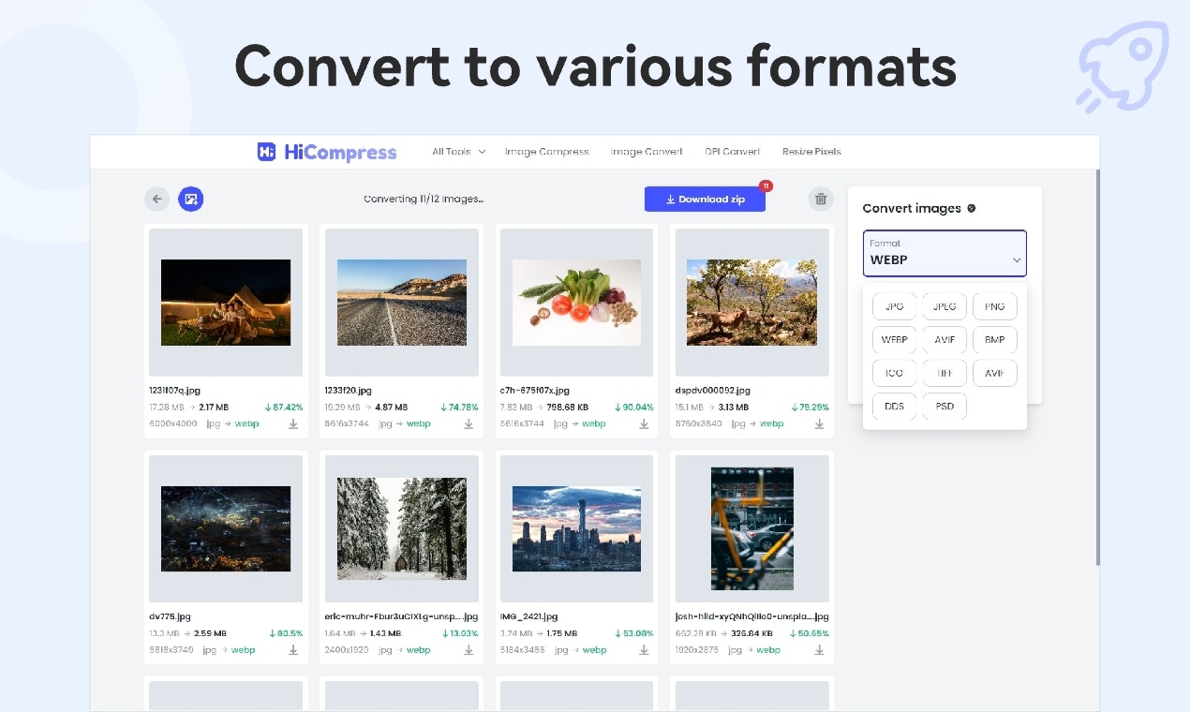Click the add images icon button
Viewport: 1190px width, 712px height.
pos(191,199)
